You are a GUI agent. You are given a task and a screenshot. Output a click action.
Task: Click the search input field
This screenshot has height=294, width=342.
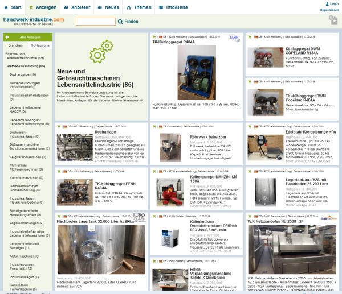95,22
